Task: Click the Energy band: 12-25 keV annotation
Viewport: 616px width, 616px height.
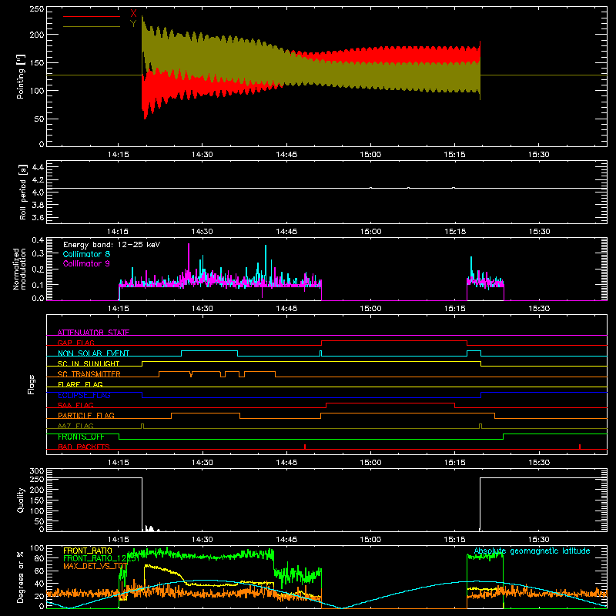Action: 112,245
